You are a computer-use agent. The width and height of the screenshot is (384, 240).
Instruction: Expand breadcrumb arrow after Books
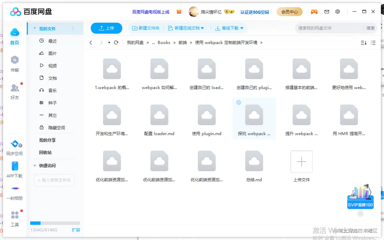[x=174, y=43]
